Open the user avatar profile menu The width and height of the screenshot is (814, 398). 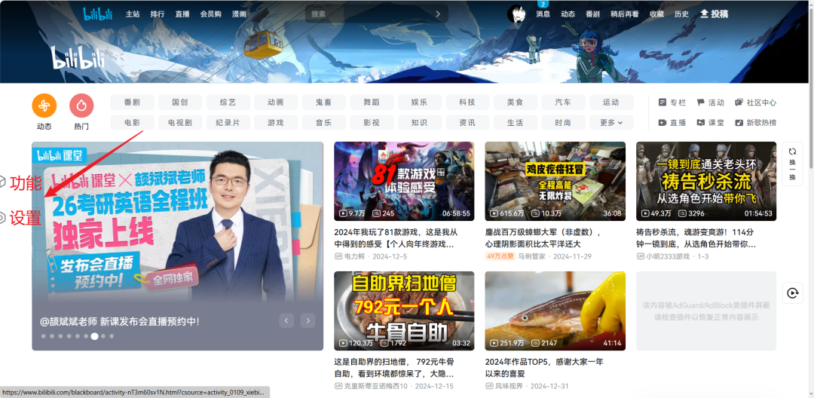point(516,14)
